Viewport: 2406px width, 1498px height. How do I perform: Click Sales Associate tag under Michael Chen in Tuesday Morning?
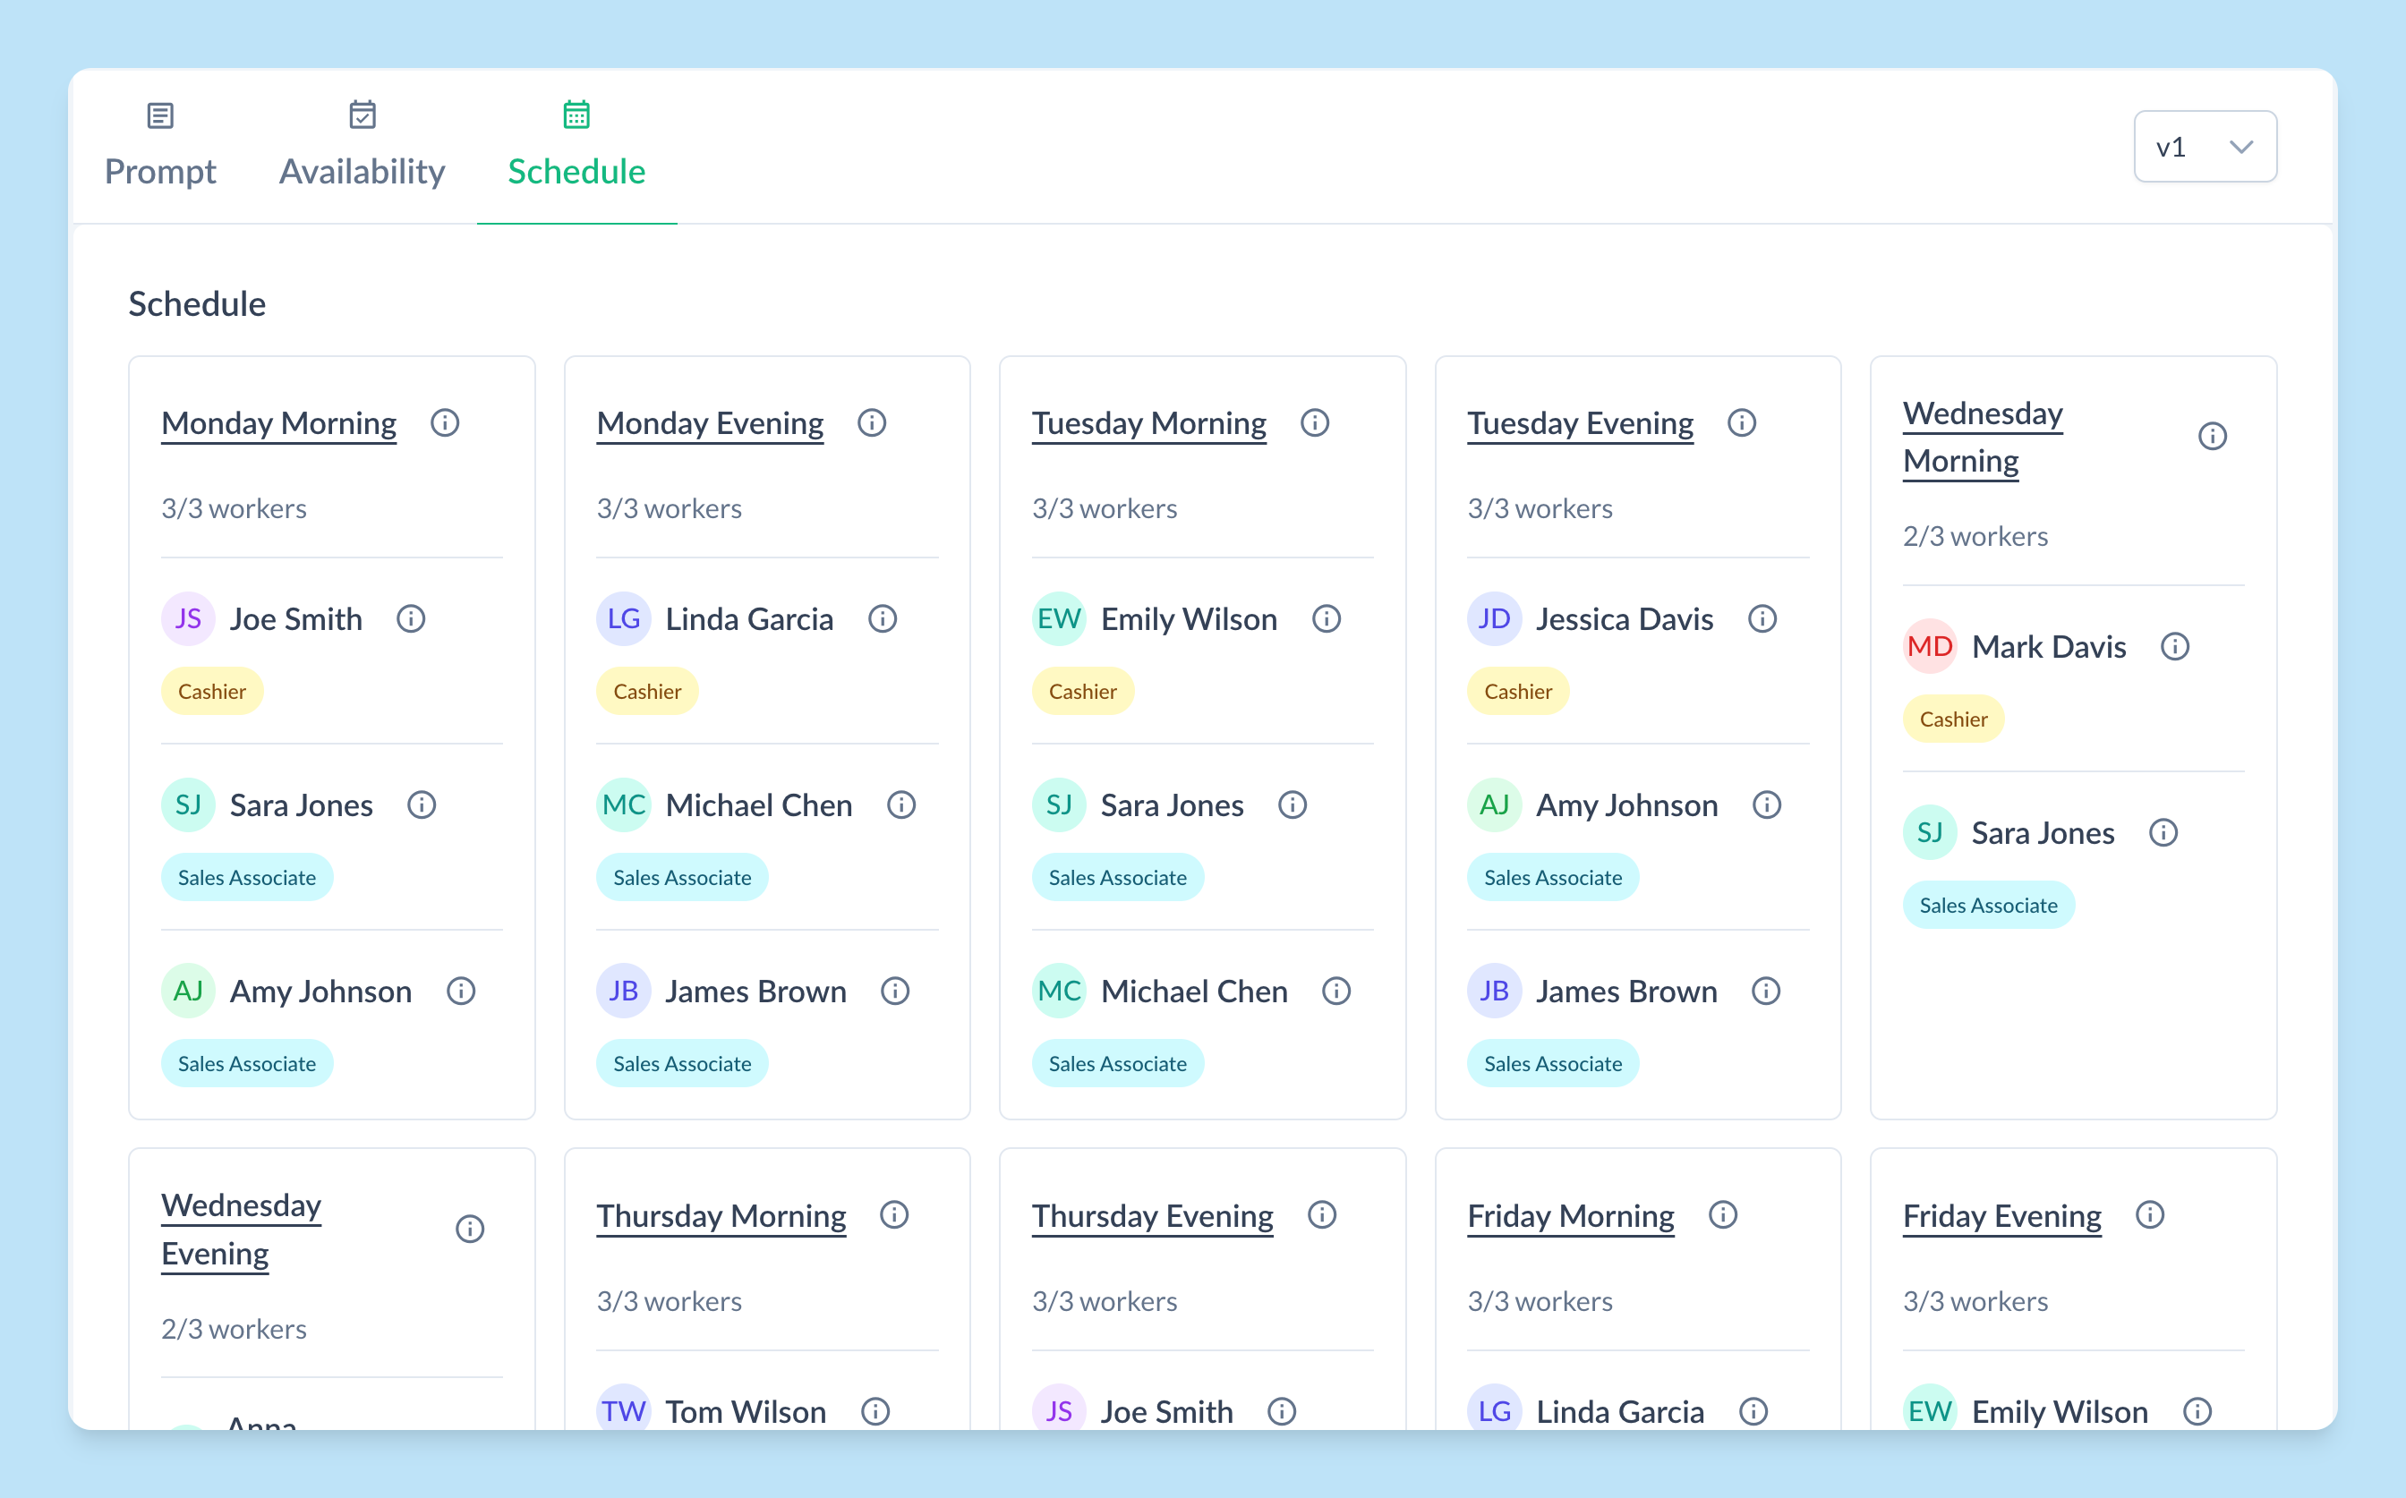[x=1117, y=1064]
